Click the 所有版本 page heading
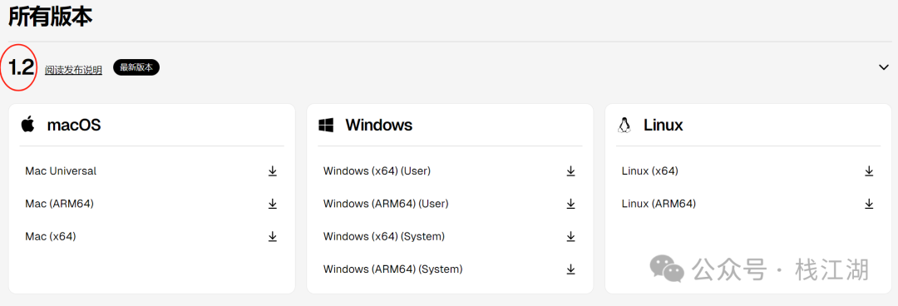The width and height of the screenshot is (898, 306). tap(51, 17)
